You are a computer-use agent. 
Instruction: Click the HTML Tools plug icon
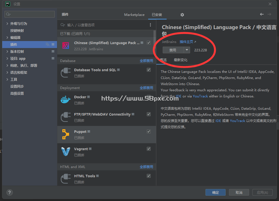pos(66,178)
